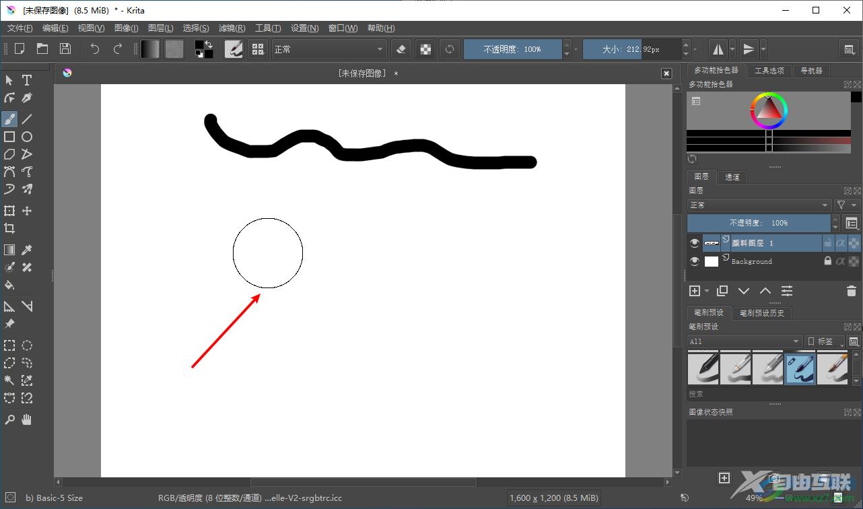
Task: Open the layer filter funnel dropdown
Action: [x=847, y=205]
